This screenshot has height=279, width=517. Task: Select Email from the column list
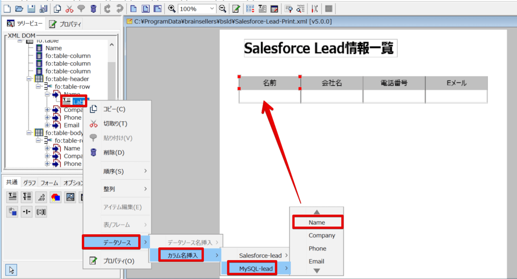tap(316, 261)
